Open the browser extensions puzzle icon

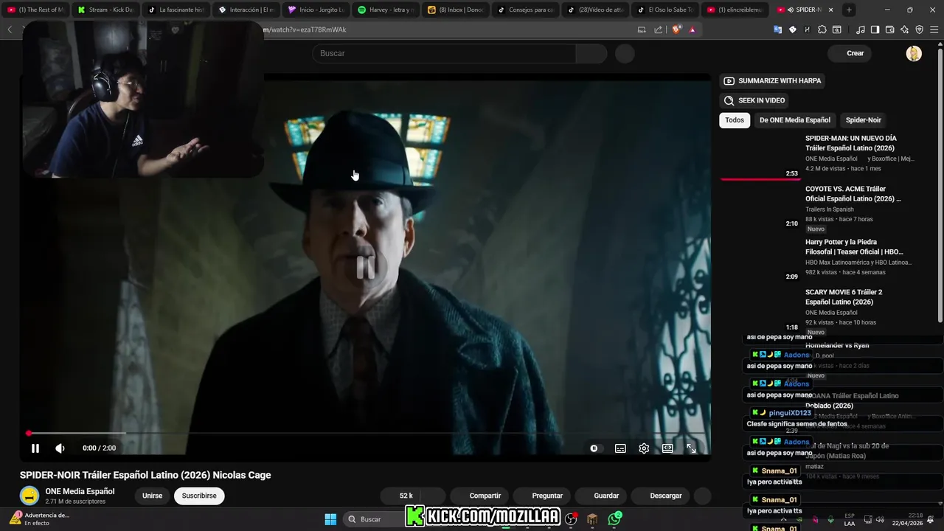822,29
